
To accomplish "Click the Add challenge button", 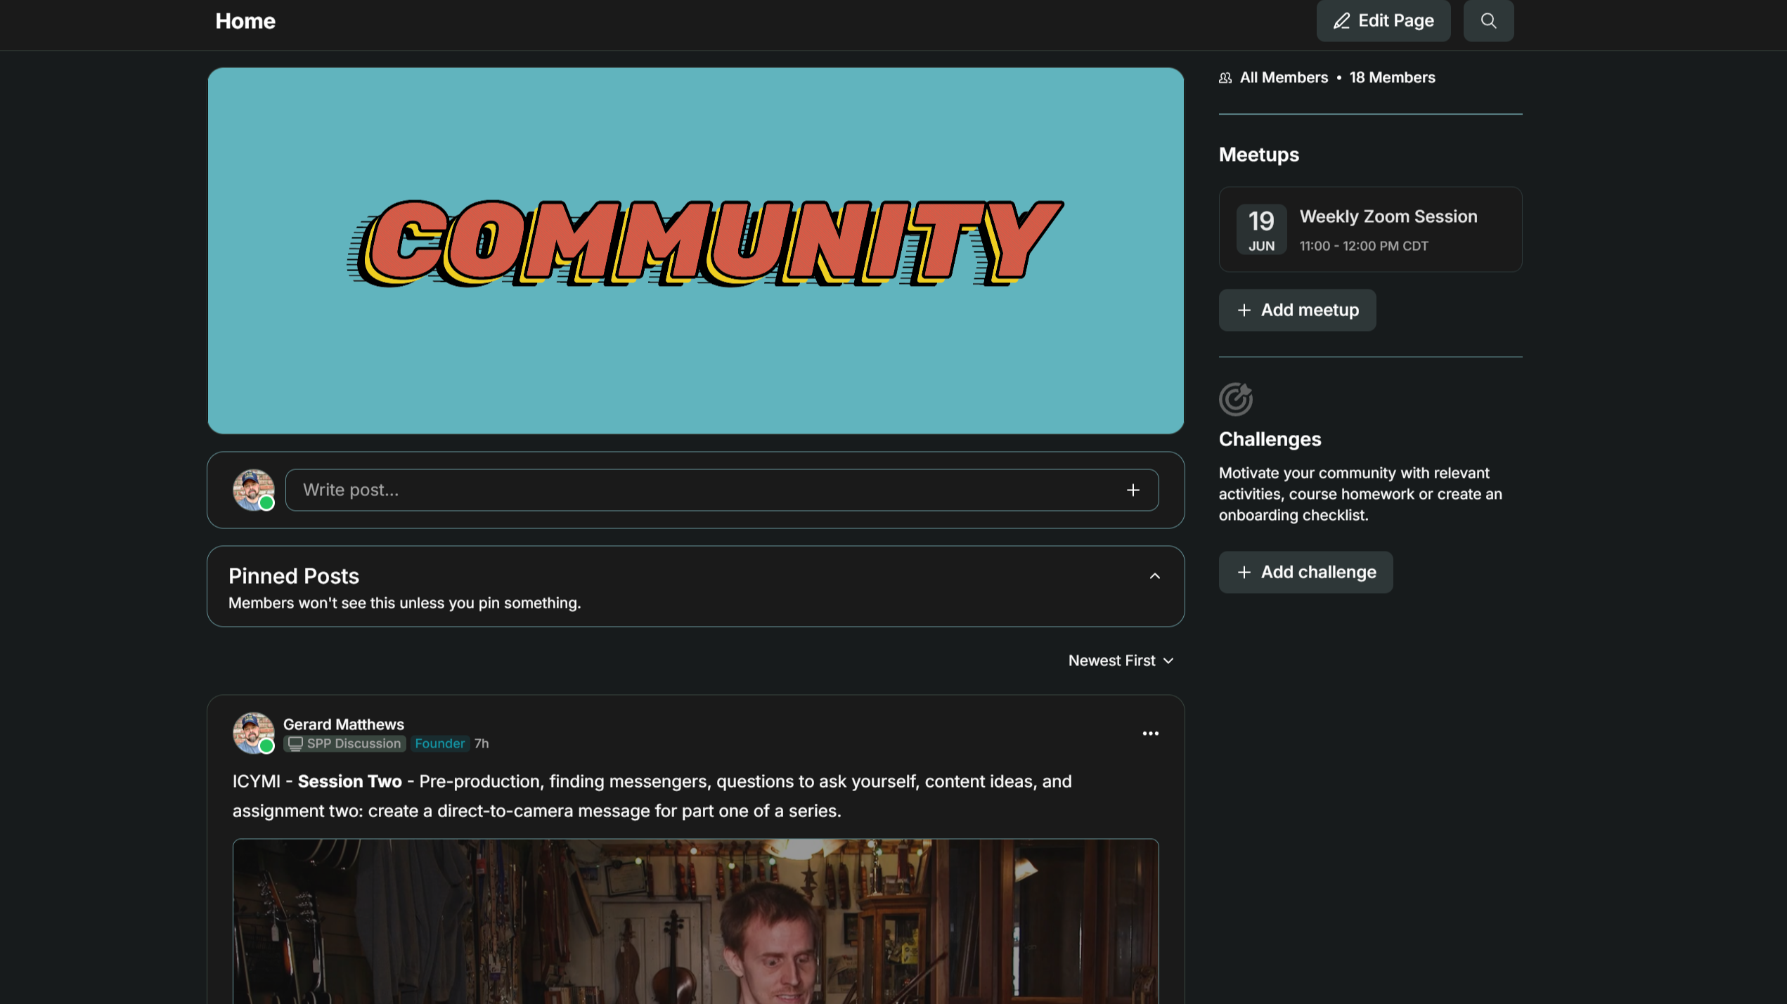I will (x=1305, y=573).
